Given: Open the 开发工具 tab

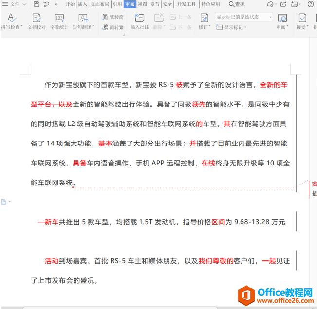Looking at the screenshot, I should (x=186, y=4).
